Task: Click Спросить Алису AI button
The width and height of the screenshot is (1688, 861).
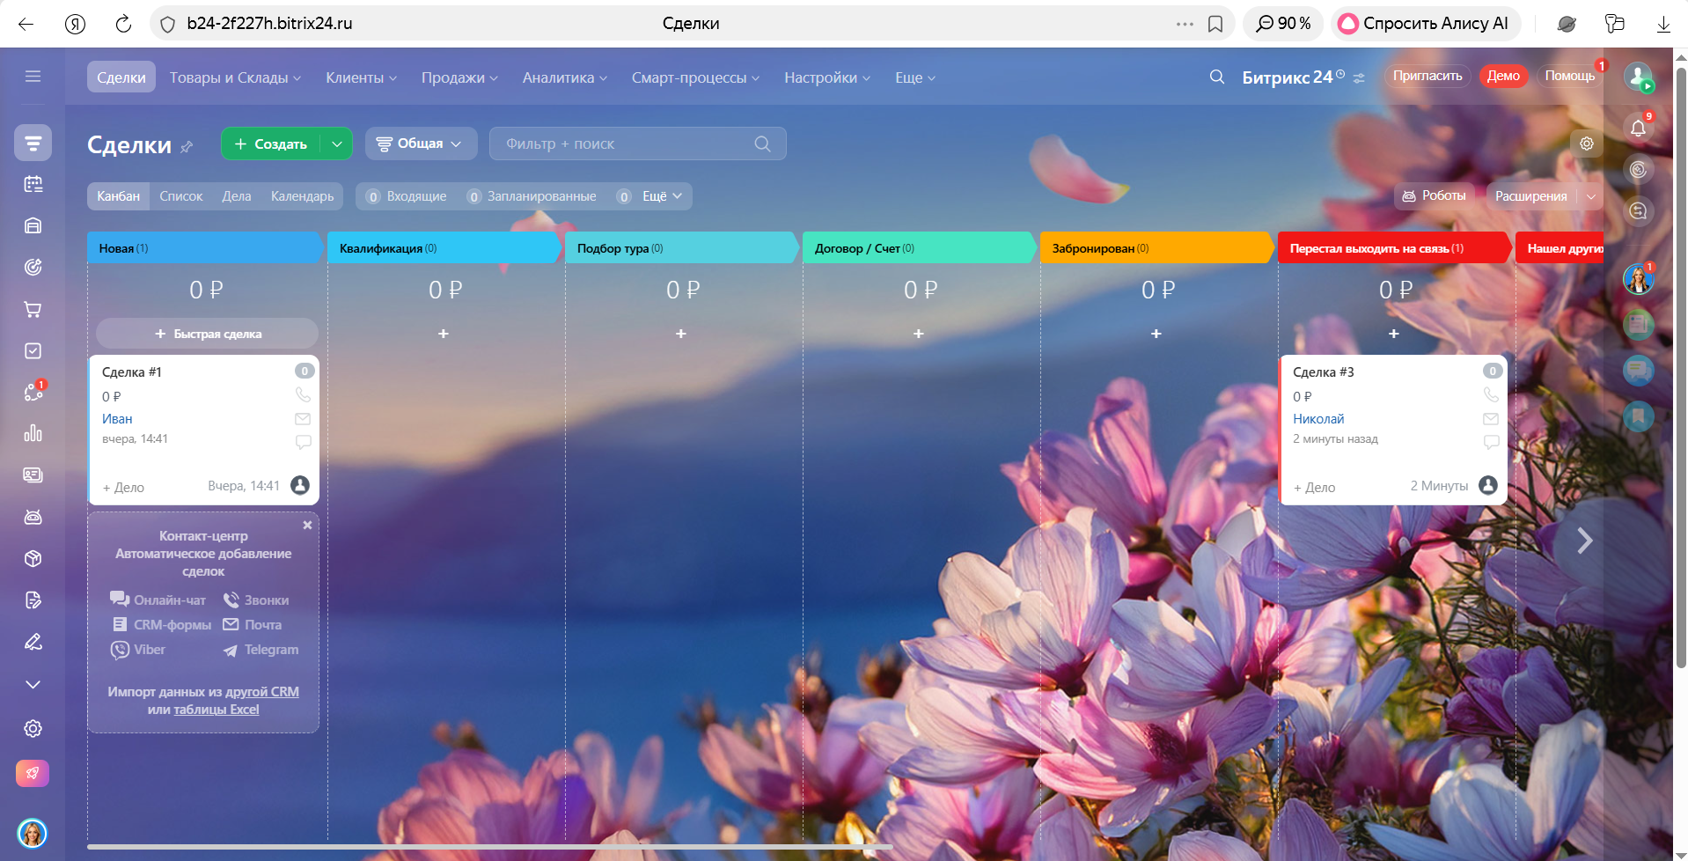Action: click(x=1425, y=24)
